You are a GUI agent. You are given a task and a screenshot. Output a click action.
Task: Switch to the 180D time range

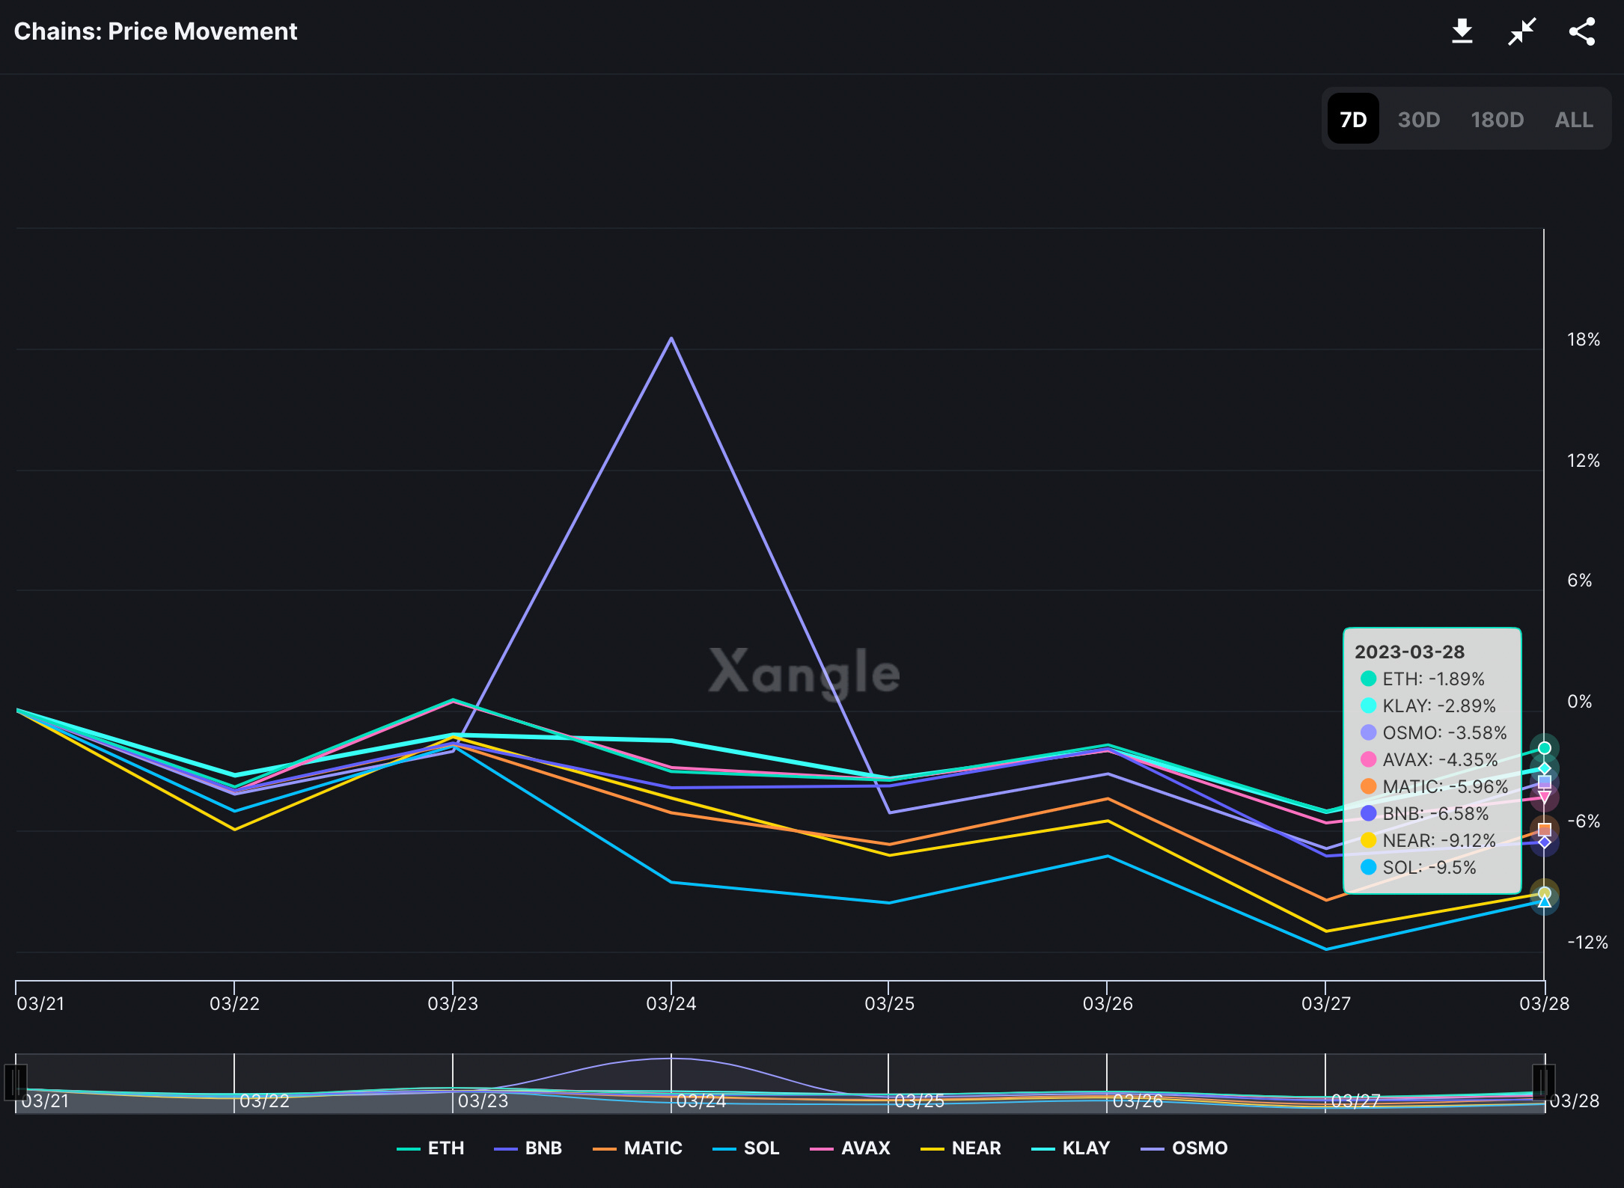click(x=1497, y=119)
